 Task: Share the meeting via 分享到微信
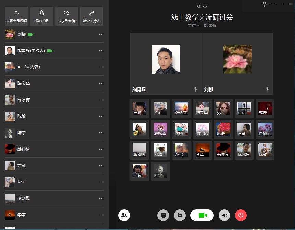[x=67, y=16]
